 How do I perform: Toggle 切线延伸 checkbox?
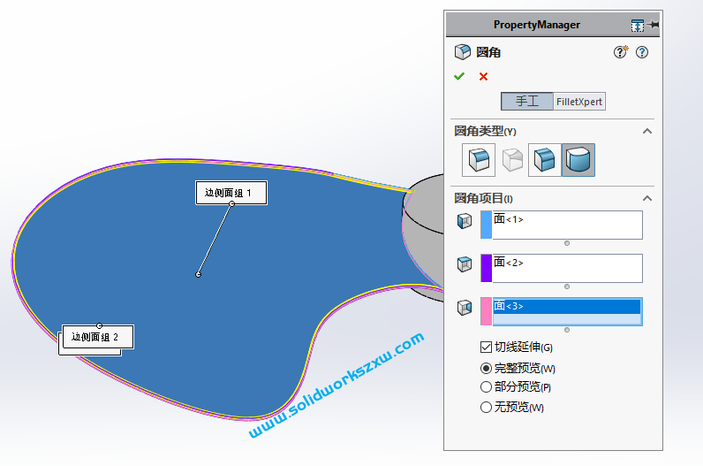pyautogui.click(x=486, y=347)
